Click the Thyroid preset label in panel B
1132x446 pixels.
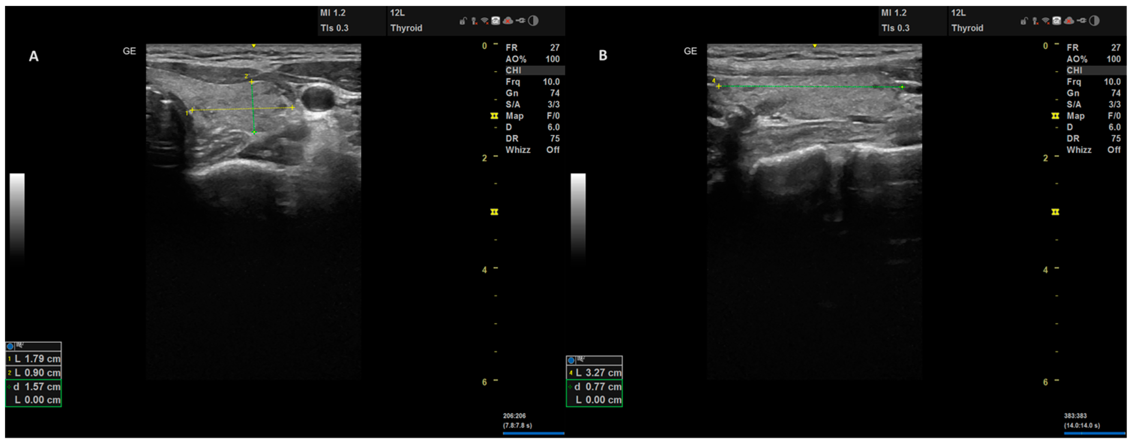tap(967, 28)
